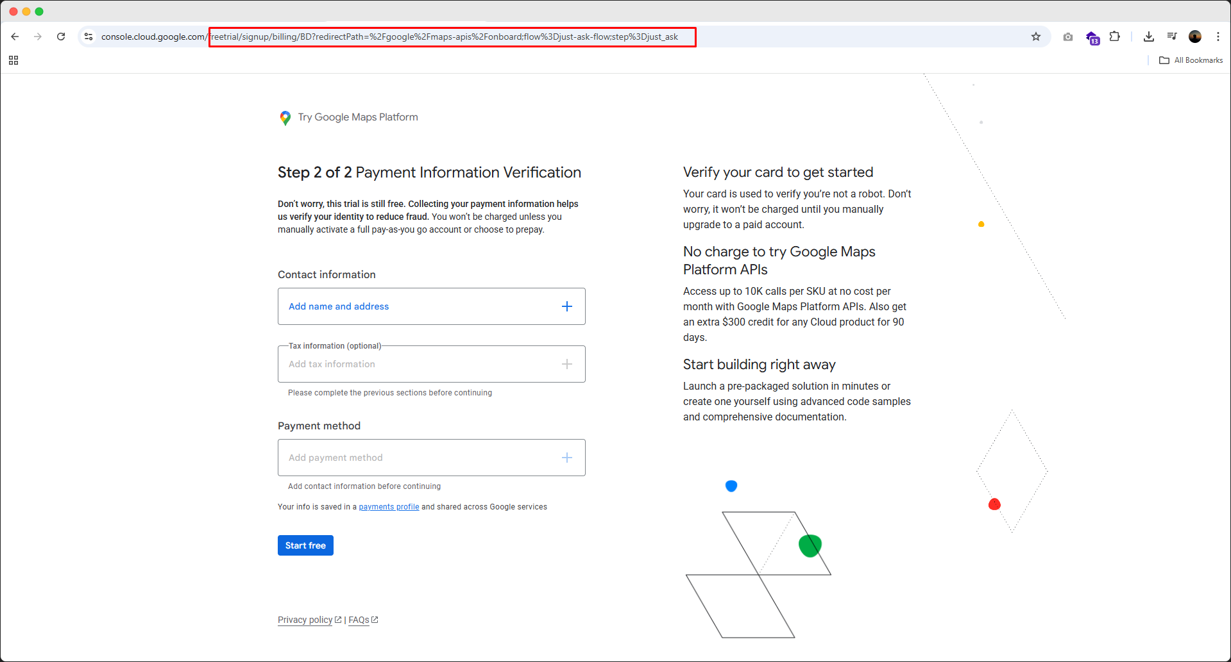
Task: Open the purple extension with badge 13
Action: 1092,37
